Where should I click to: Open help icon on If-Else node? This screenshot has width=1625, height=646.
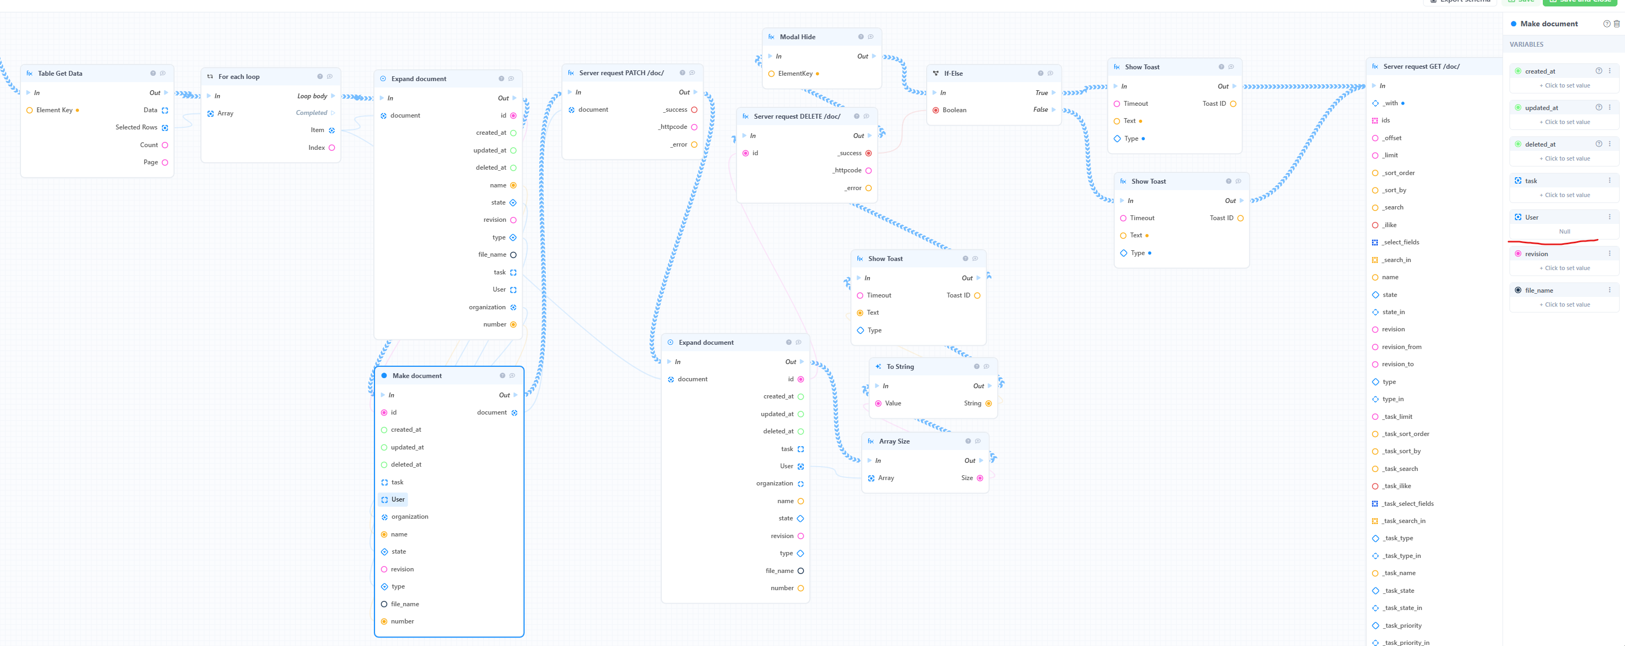click(x=1040, y=73)
